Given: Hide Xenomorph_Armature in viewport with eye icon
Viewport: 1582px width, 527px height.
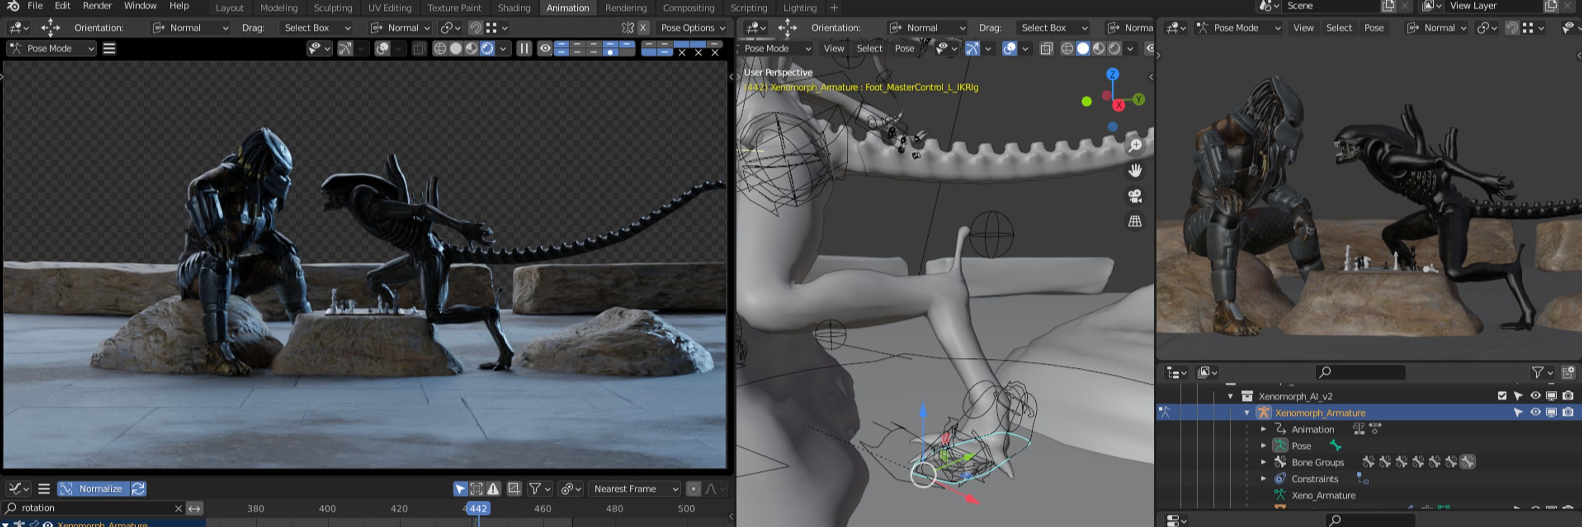Looking at the screenshot, I should (1535, 412).
